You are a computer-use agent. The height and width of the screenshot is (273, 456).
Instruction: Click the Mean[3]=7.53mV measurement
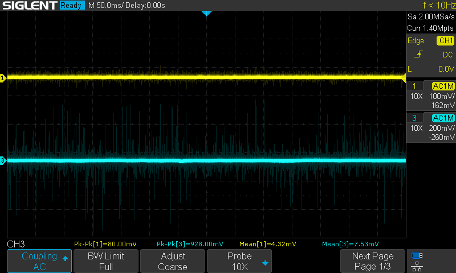[x=351, y=244]
